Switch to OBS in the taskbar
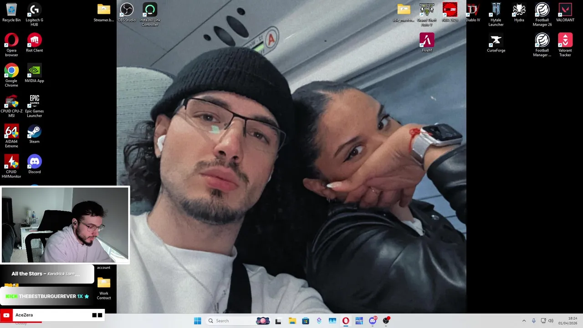The width and height of the screenshot is (583, 328). (386, 321)
